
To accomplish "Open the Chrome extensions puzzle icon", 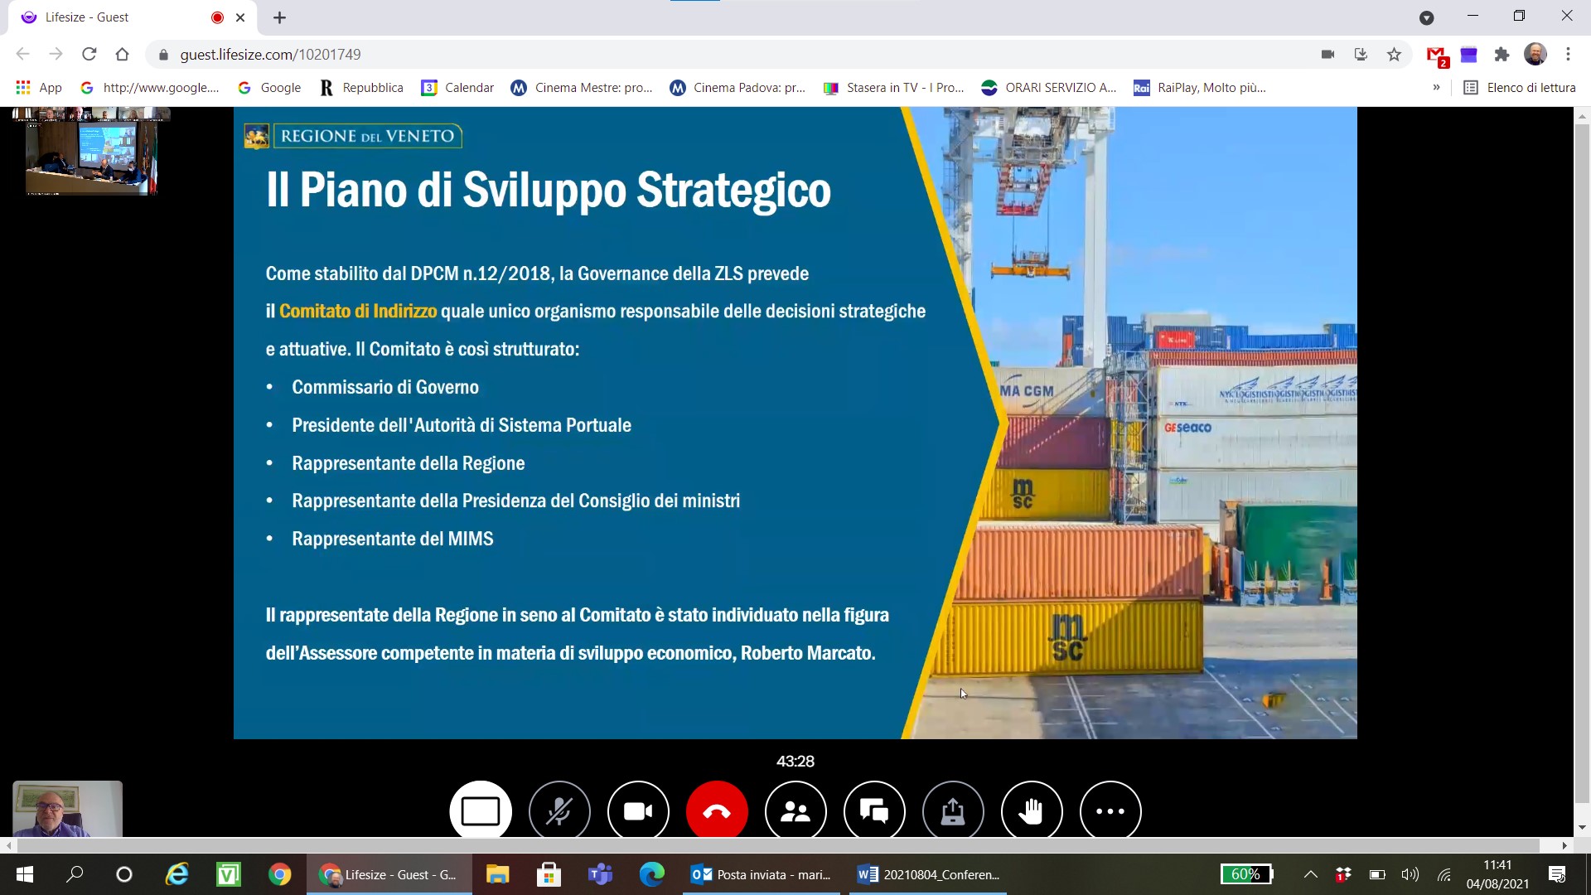I will tap(1502, 55).
